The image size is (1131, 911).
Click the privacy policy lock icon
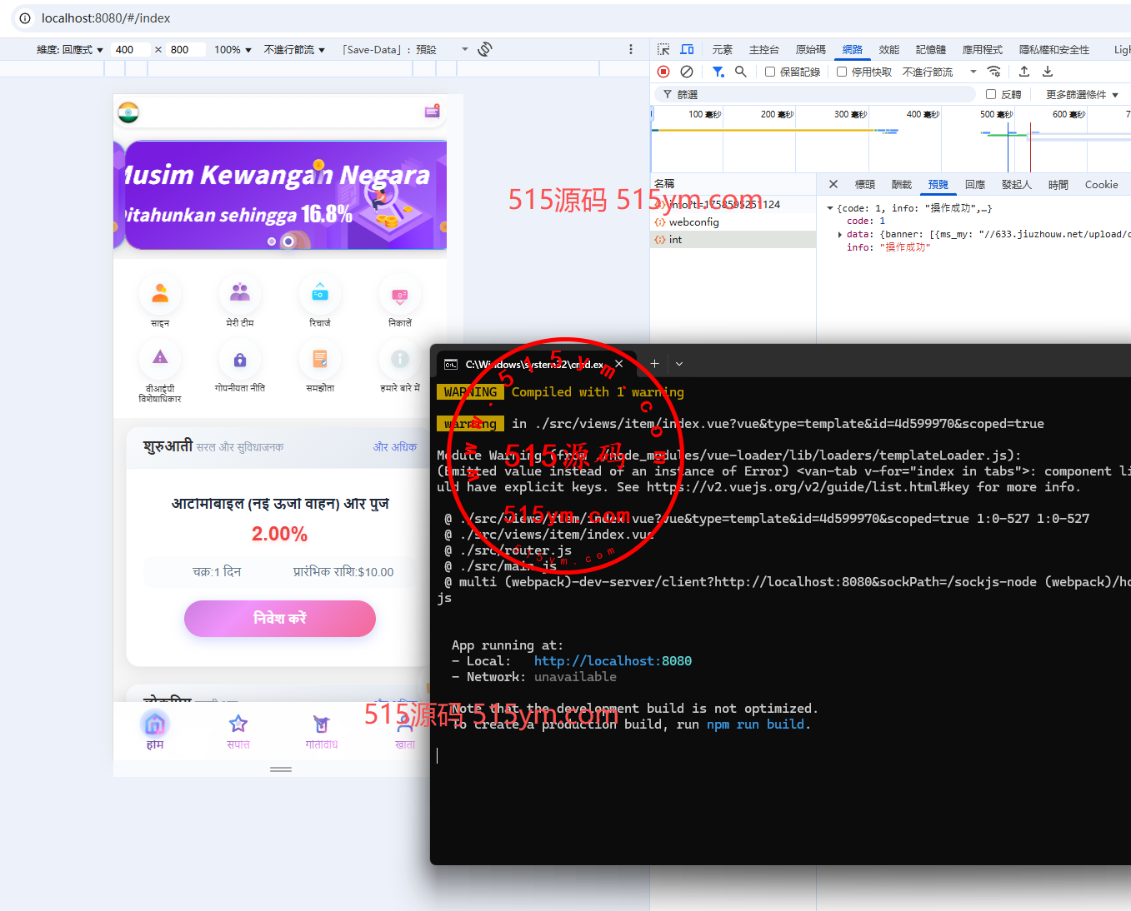coord(240,360)
